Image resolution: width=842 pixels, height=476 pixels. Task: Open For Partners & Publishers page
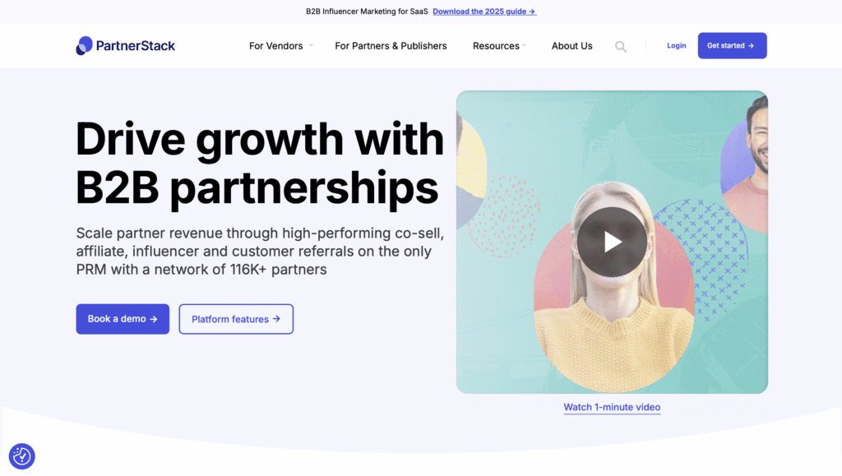tap(391, 46)
